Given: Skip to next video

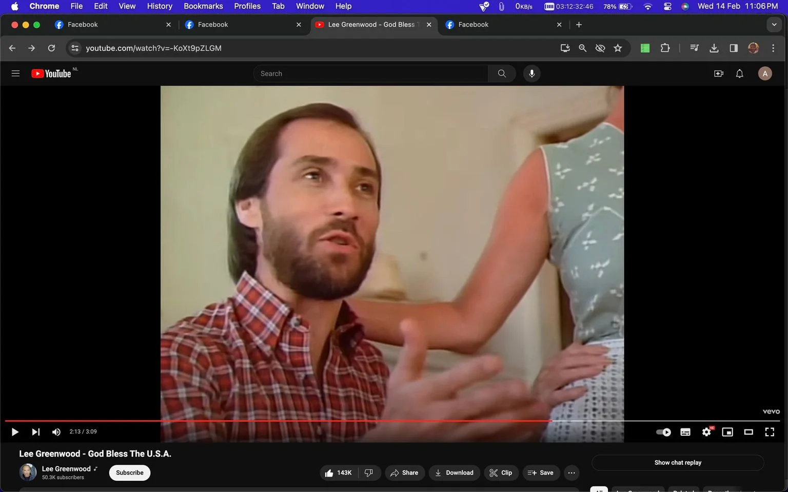Looking at the screenshot, I should (35, 432).
